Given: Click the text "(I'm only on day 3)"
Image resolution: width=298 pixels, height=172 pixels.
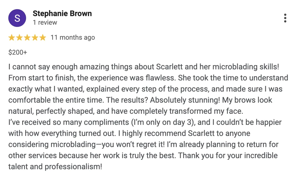Looking at the screenshot, I should pos(163,122).
